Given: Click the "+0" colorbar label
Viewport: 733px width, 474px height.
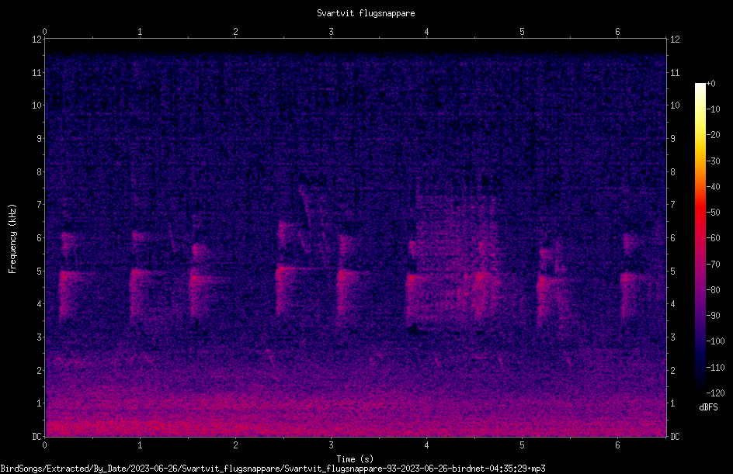Looking at the screenshot, I should 710,84.
